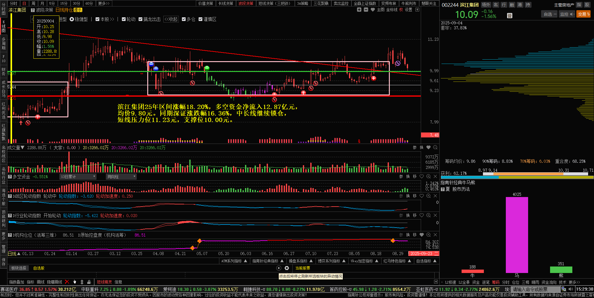
Task: Toggle the 监控 sound alert button
Action: 566,14
